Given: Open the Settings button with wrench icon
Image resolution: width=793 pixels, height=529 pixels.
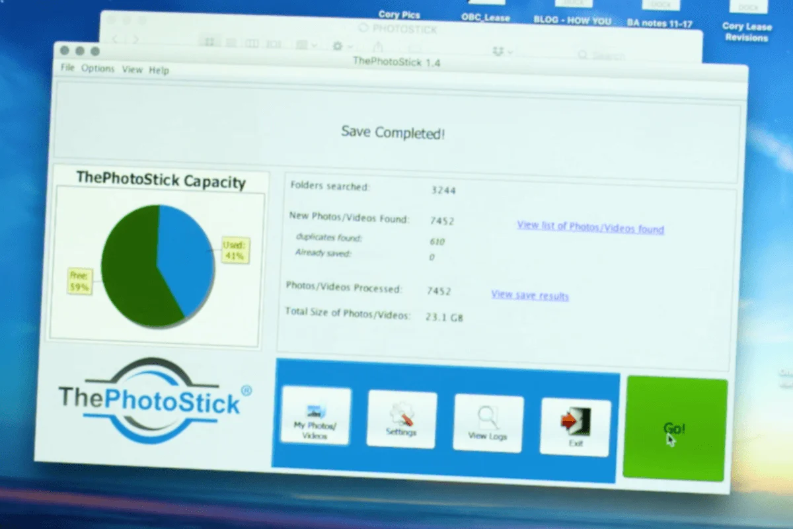Looking at the screenshot, I should tap(401, 419).
